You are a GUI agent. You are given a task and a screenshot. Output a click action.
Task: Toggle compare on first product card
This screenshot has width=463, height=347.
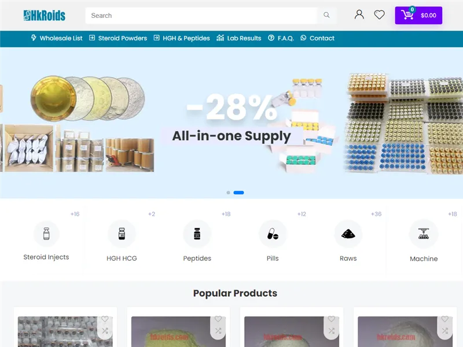click(105, 330)
